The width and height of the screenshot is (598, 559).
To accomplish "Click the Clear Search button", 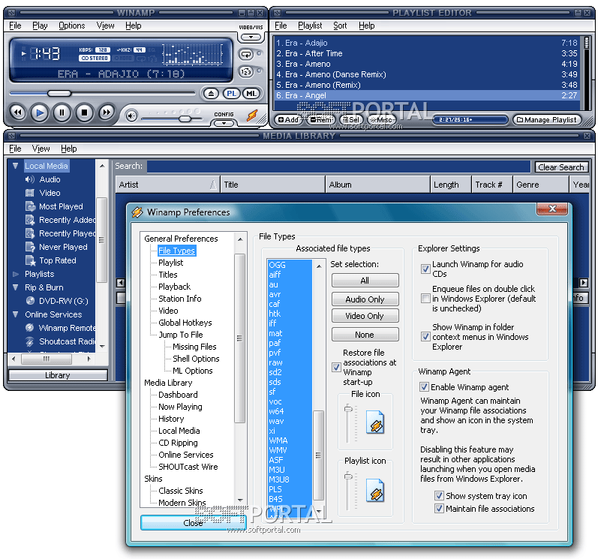I will [561, 167].
